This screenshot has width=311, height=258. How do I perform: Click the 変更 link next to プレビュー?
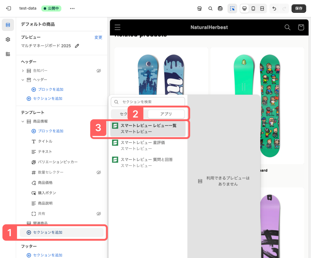tap(98, 37)
